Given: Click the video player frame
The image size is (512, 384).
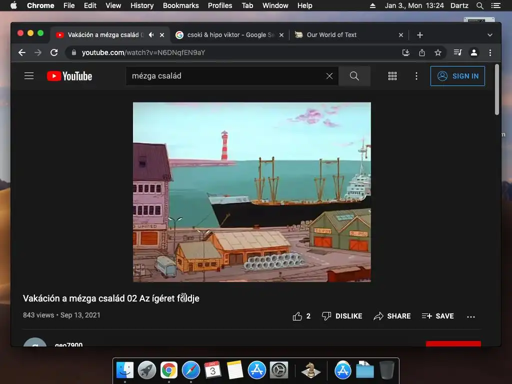Looking at the screenshot, I should [252, 192].
